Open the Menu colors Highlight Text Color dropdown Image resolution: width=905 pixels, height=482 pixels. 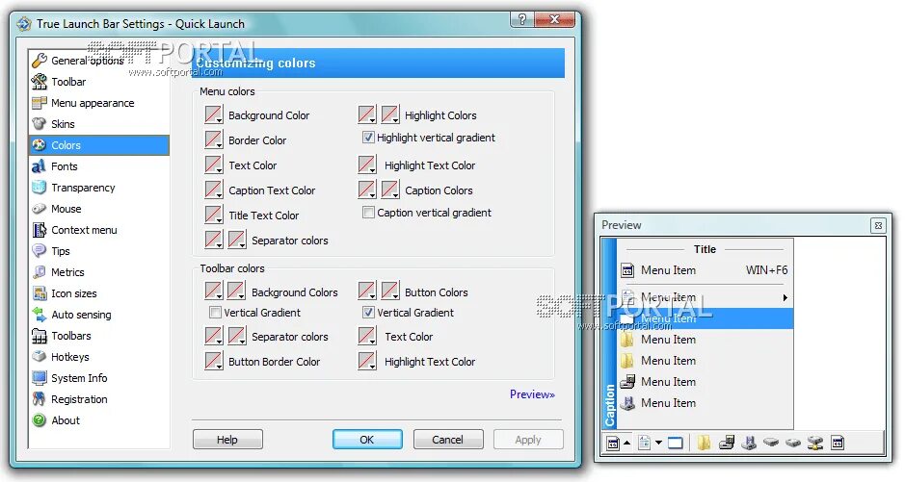(x=367, y=165)
